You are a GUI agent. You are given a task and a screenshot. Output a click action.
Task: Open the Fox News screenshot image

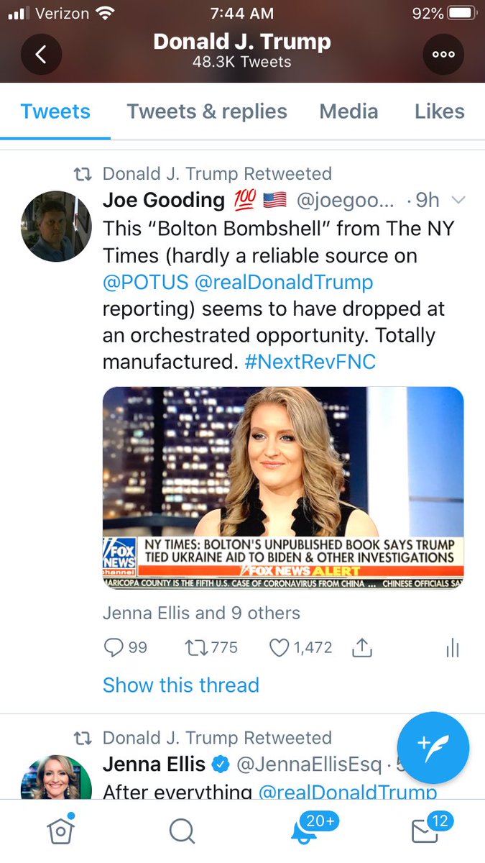coord(283,488)
